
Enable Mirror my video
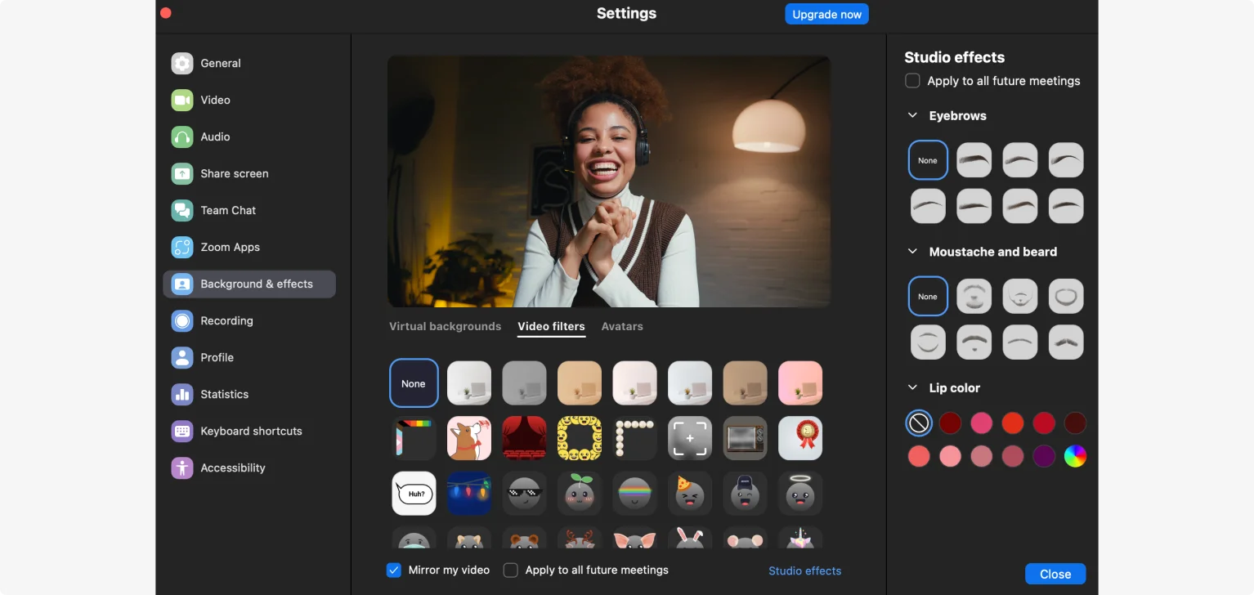click(x=393, y=570)
